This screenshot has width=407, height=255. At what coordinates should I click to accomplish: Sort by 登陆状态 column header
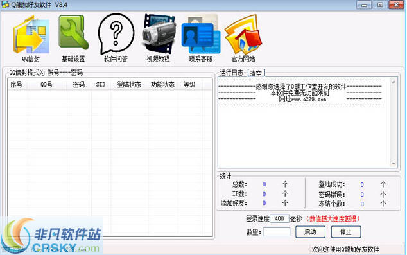[129, 84]
